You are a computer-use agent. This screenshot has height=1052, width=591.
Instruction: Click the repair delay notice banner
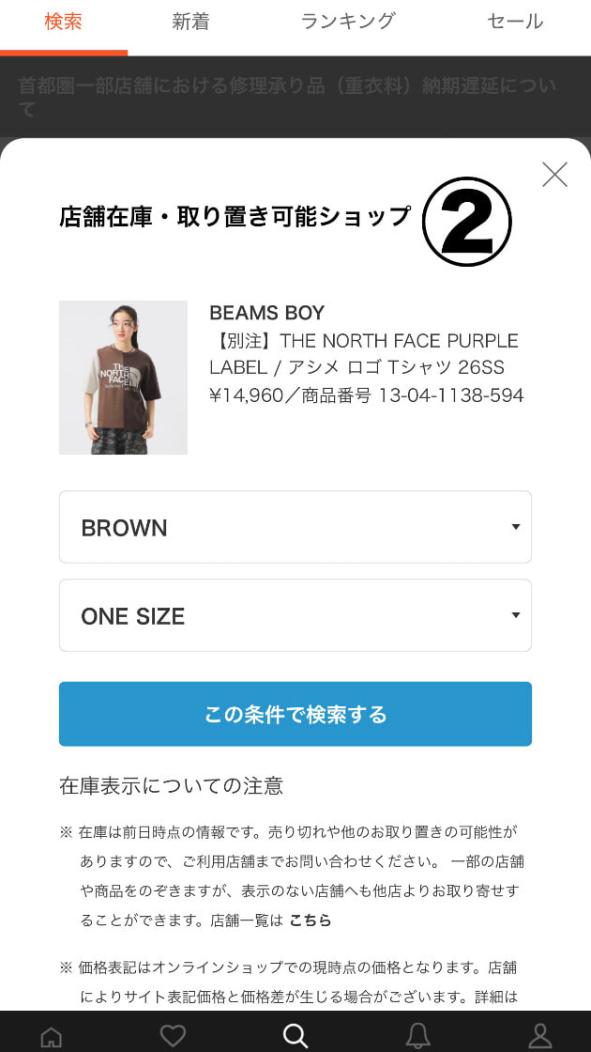pos(287,97)
